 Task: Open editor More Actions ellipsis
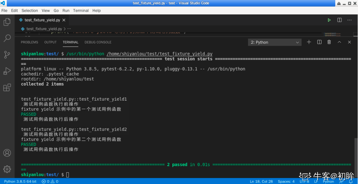click(x=350, y=20)
